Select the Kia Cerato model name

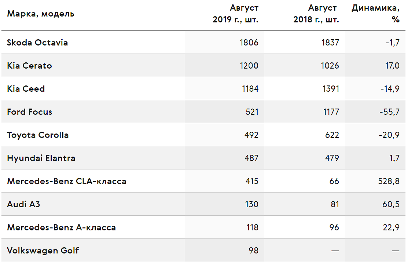29,66
